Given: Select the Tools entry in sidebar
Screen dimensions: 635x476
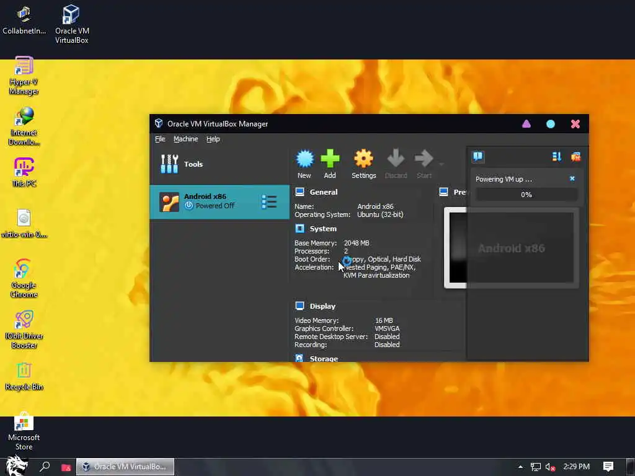Looking at the screenshot, I should pos(220,164).
